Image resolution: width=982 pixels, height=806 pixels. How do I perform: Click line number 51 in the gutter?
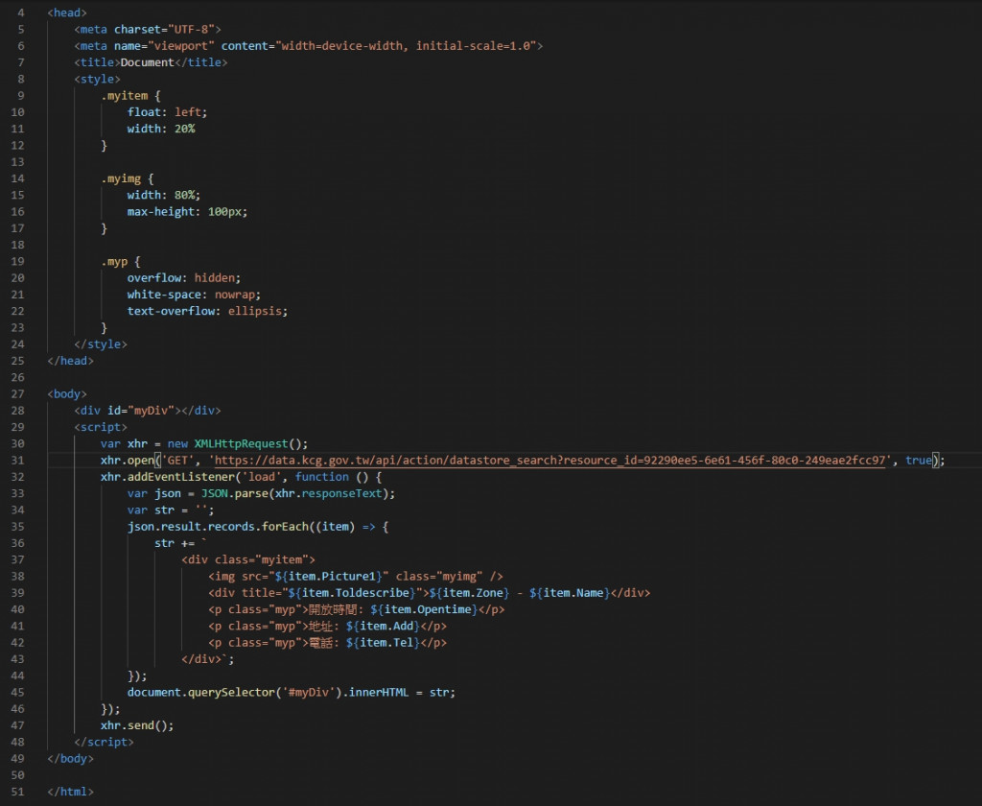coord(17,792)
